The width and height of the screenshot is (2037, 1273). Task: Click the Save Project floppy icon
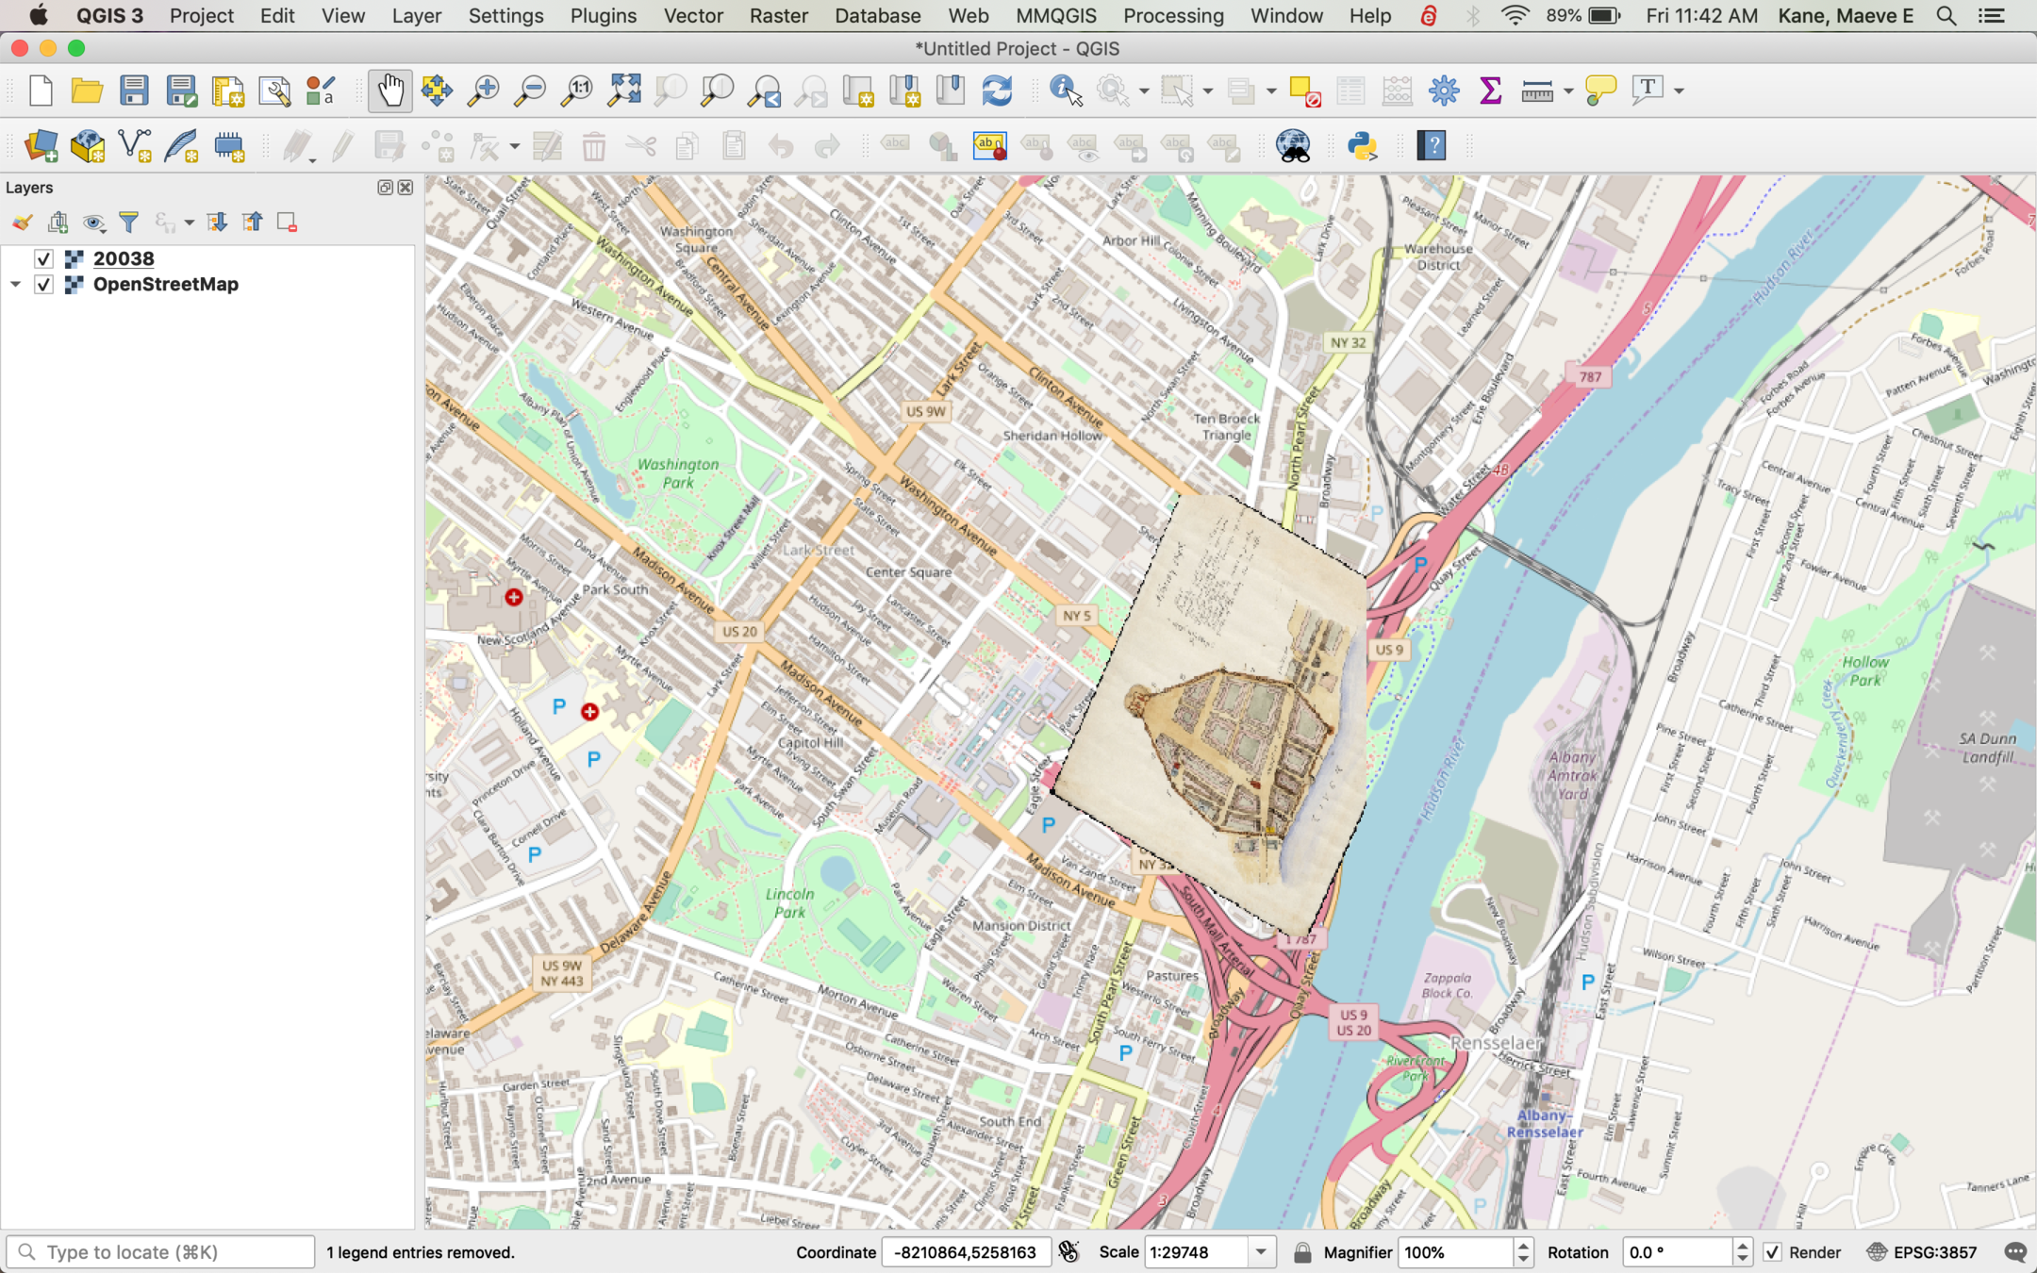134,91
